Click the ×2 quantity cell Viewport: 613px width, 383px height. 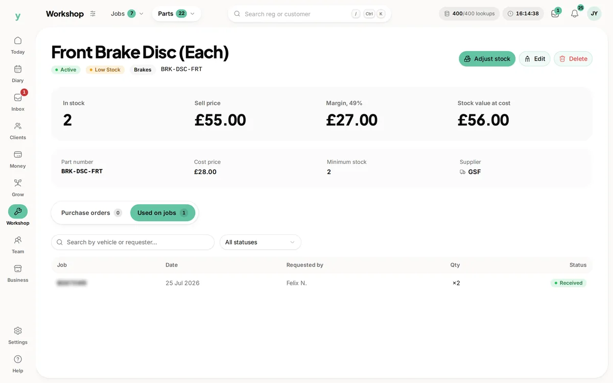pyautogui.click(x=456, y=283)
